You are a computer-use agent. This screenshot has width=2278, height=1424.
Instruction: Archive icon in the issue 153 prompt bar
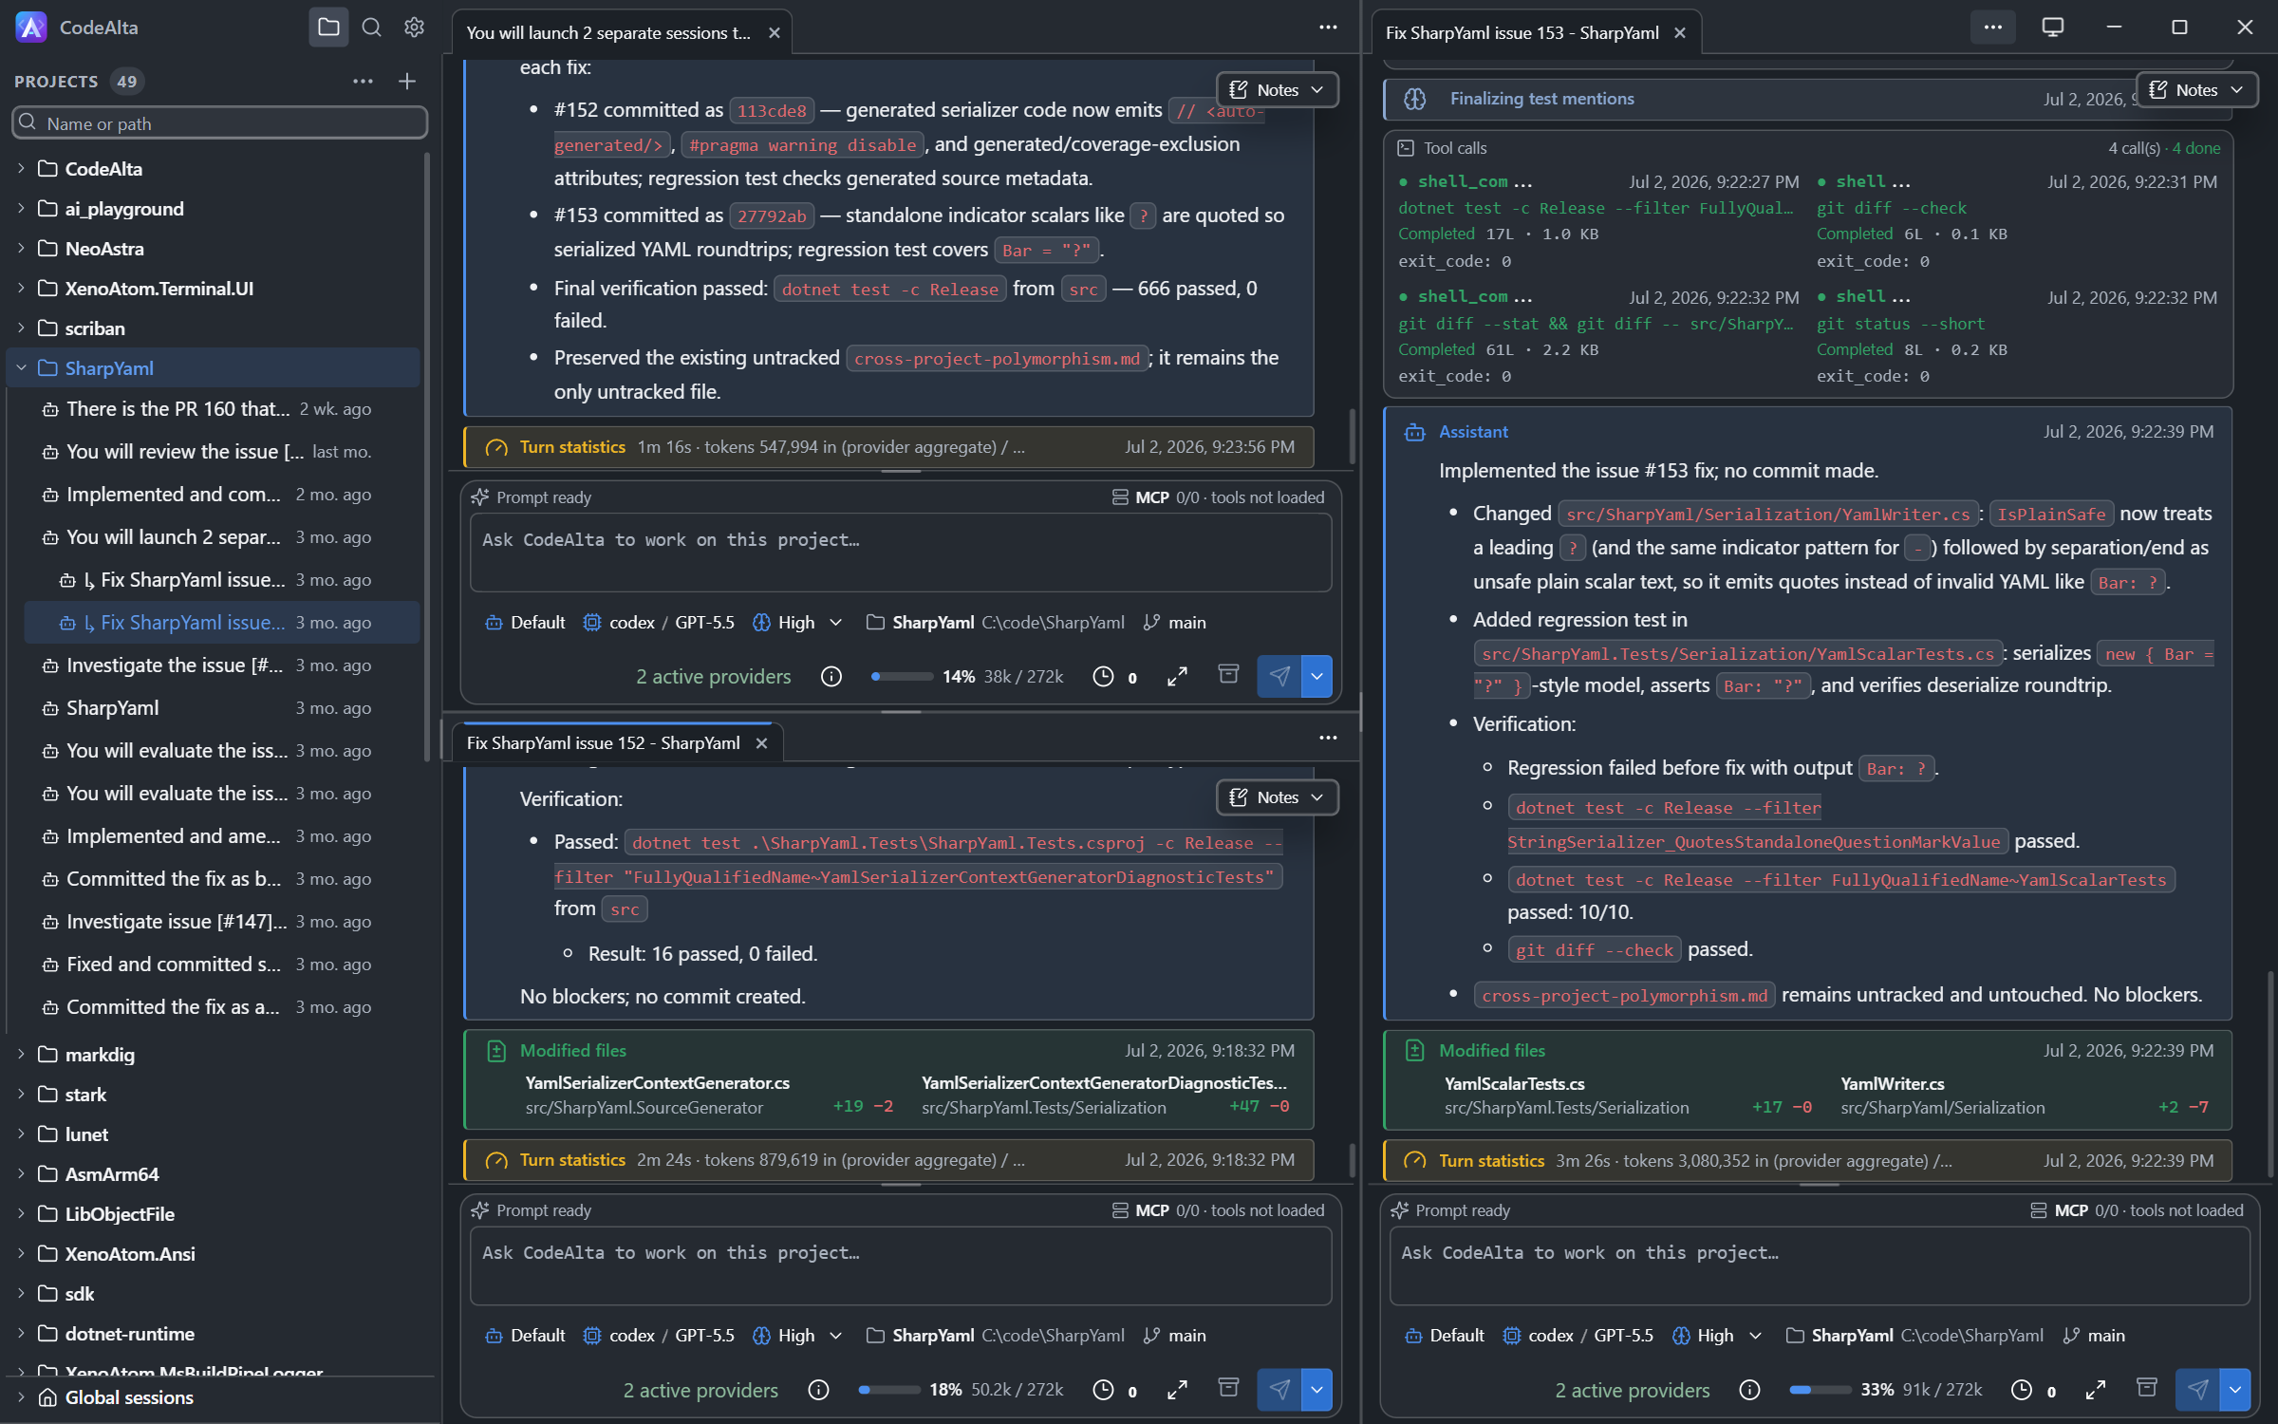pos(2147,1388)
